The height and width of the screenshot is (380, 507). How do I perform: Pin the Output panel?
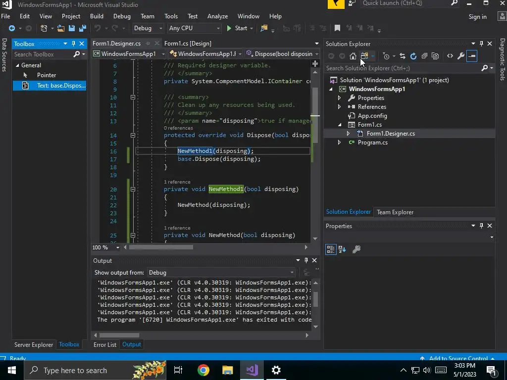coord(306,260)
